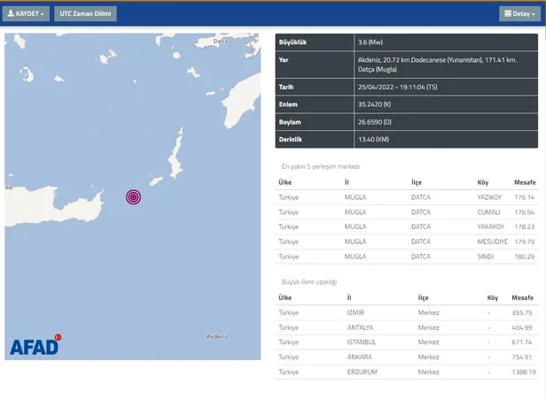Click the Akdeniz label on the map

pos(217,336)
